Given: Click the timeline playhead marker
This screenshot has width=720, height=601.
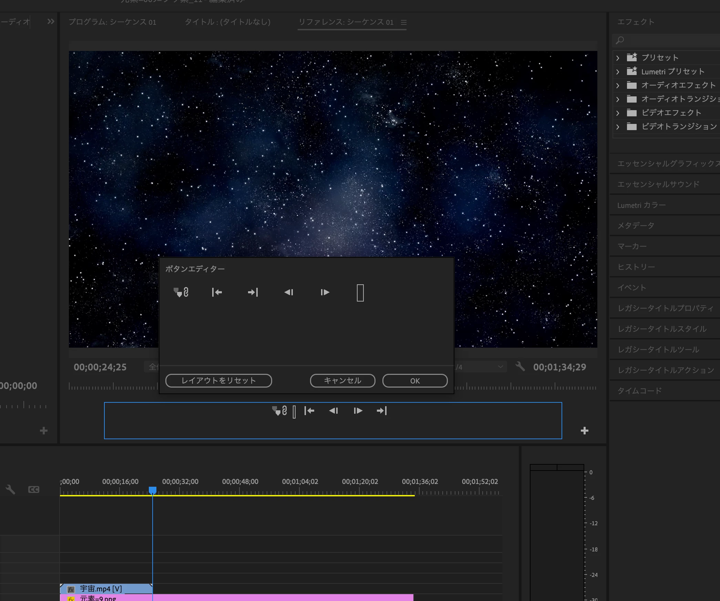Looking at the screenshot, I should click(153, 490).
